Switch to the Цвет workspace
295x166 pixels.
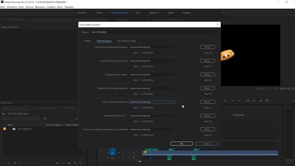pos(138,13)
